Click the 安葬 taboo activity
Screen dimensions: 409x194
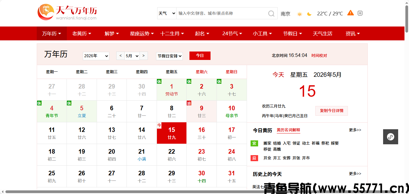286,158
